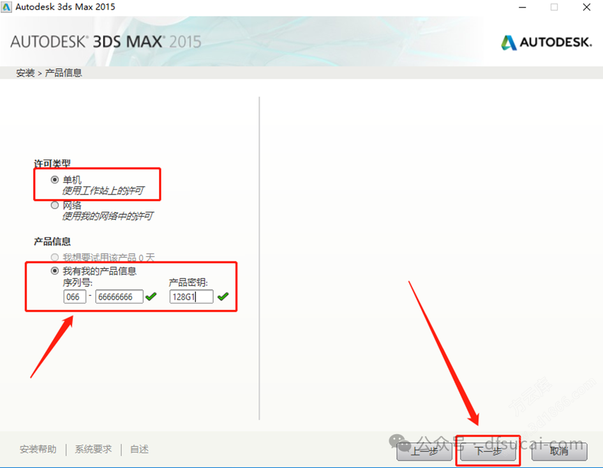Viewport: 603px width, 468px height.
Task: Open the 系统要求 system requirements link
Action: [x=93, y=449]
